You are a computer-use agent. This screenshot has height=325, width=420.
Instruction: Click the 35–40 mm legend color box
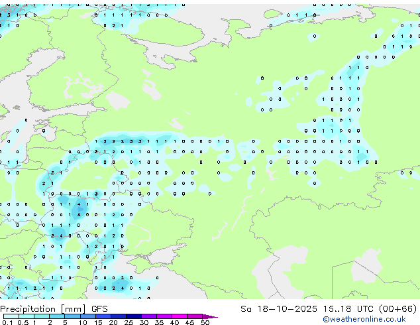[x=164, y=316]
